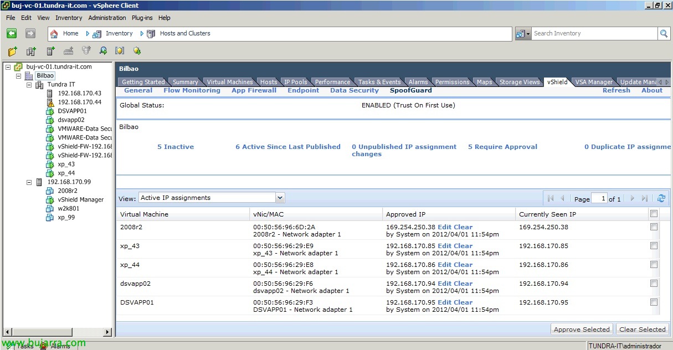The image size is (673, 350).
Task: Click the Add Host toolbar icon
Action: [50, 51]
